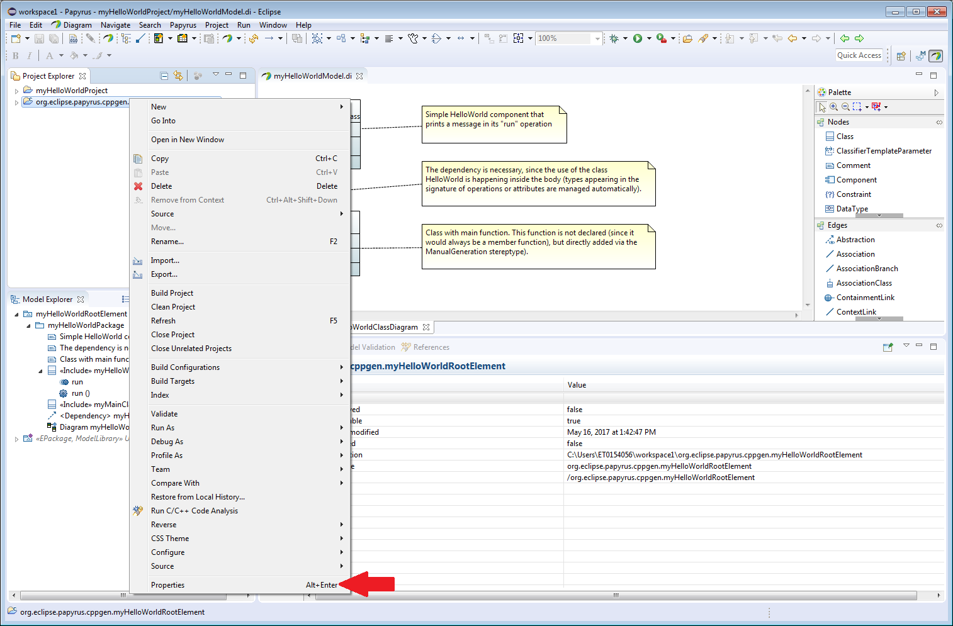Choose the Constraint tool in Palette
The height and width of the screenshot is (626, 953).
[854, 194]
